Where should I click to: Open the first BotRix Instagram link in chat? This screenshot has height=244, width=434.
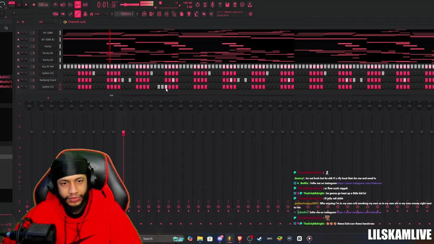pos(360,183)
